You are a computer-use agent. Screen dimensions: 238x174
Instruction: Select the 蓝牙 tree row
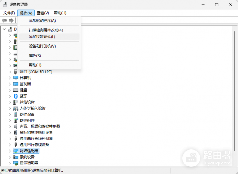point(23,96)
